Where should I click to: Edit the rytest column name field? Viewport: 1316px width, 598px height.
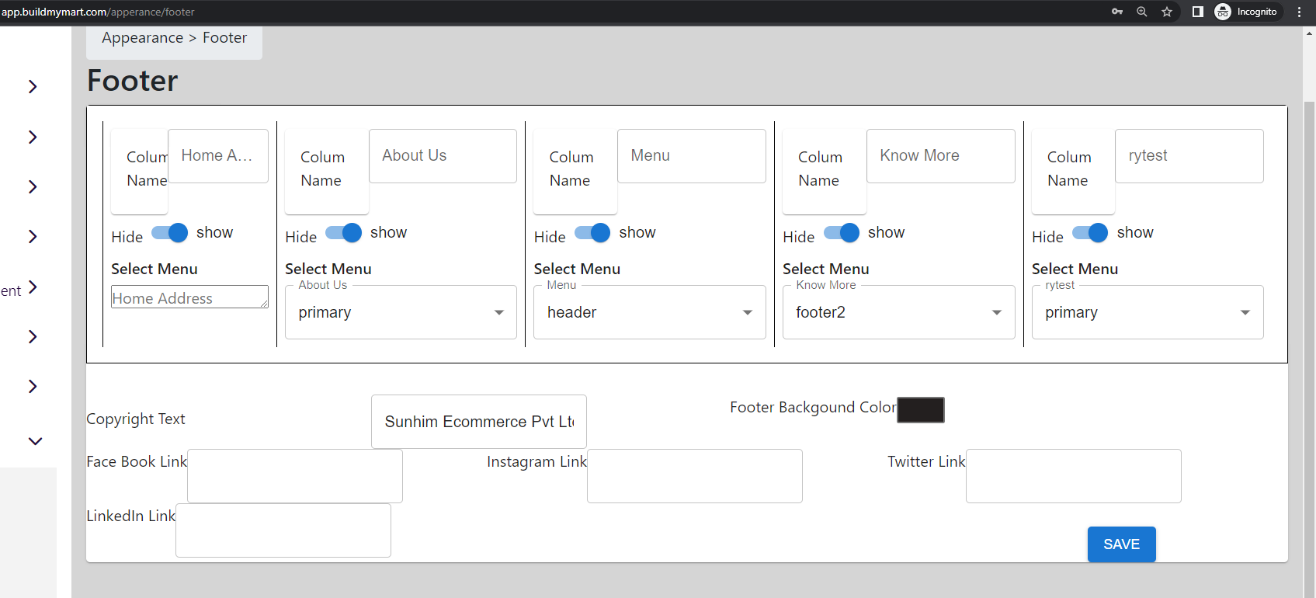[x=1189, y=156]
